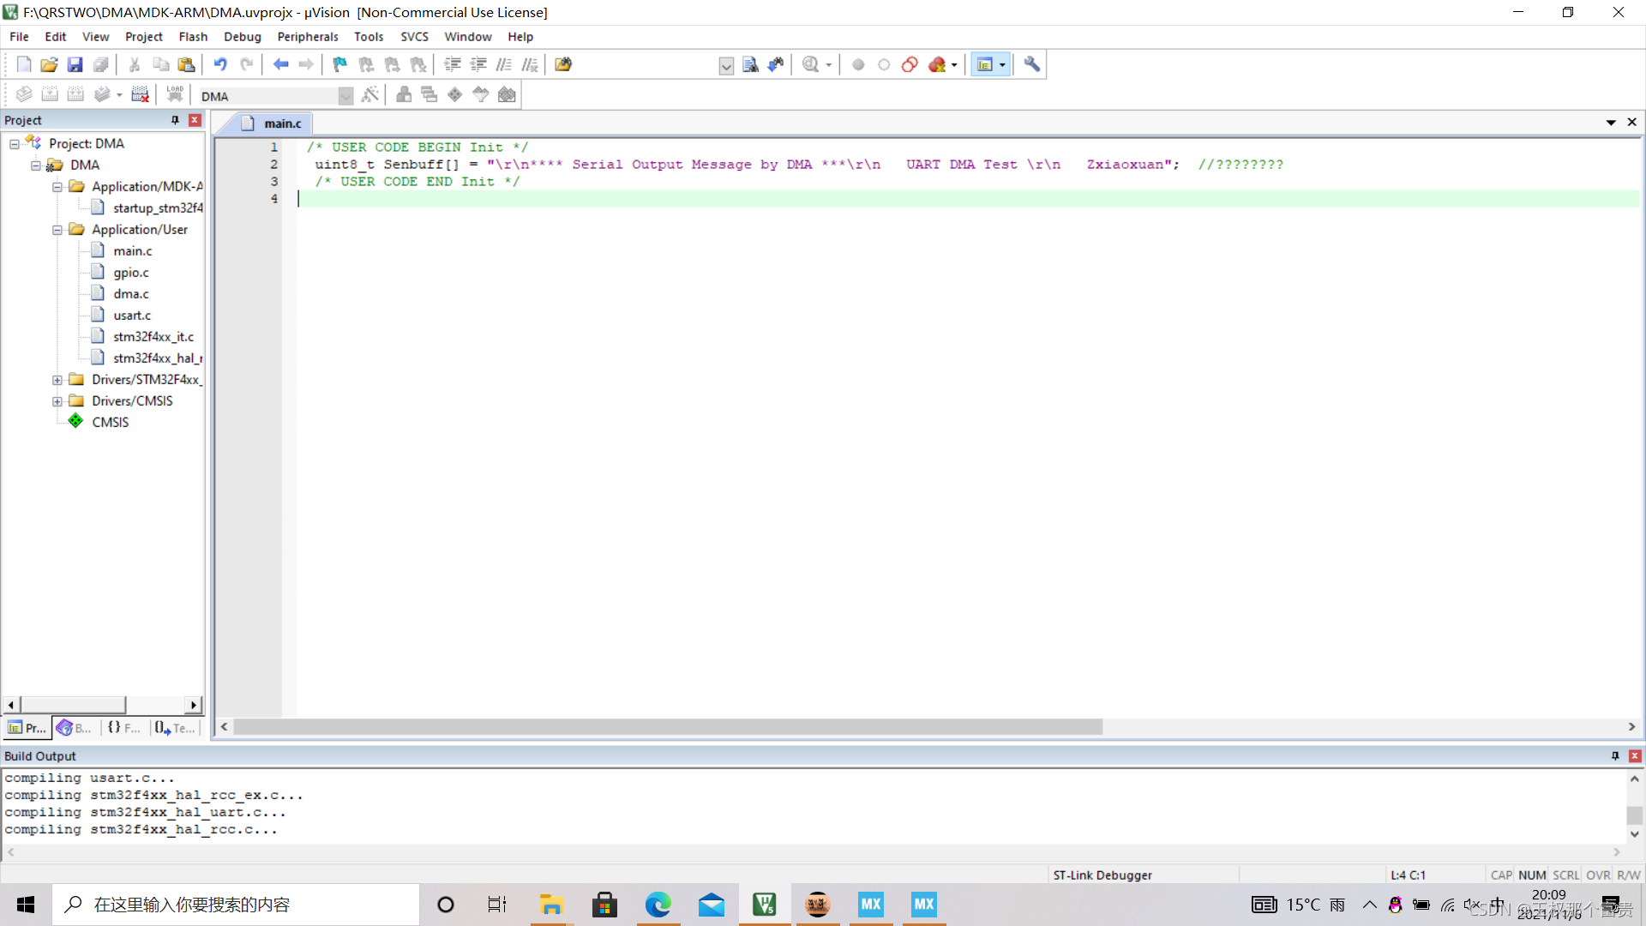This screenshot has width=1646, height=926.
Task: Switch to the Templates tab in the project pane
Action: click(176, 728)
